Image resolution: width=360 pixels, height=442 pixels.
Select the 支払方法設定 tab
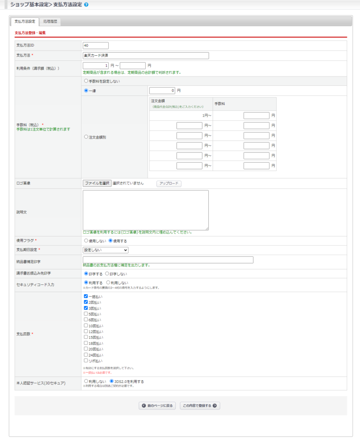25,21
